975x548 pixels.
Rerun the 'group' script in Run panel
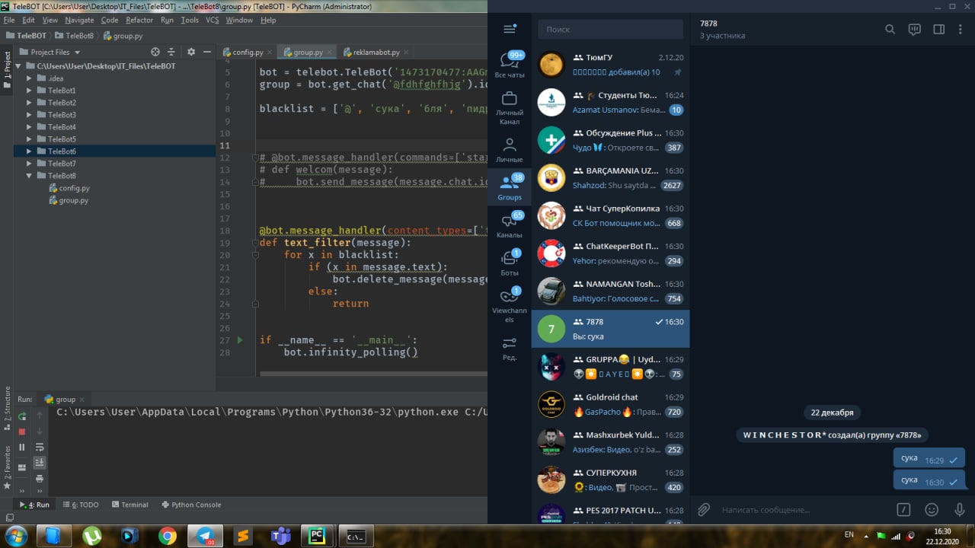point(22,416)
